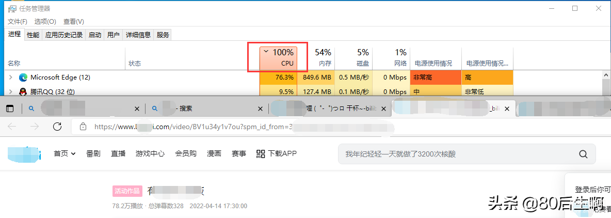Open the 直播 navigation link
Screen dimensions: 611x218
(x=118, y=153)
